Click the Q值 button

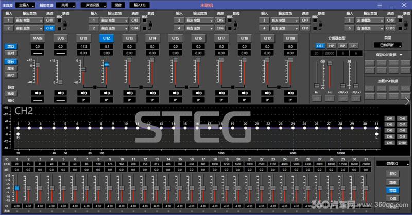pos(393,199)
